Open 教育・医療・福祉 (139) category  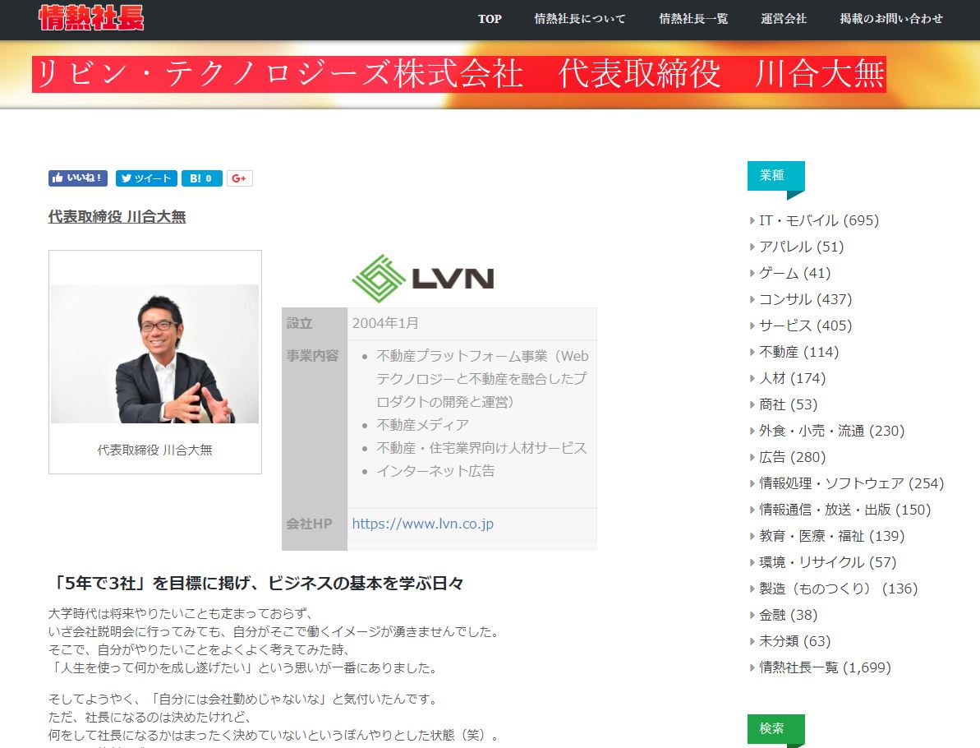pyautogui.click(x=832, y=535)
